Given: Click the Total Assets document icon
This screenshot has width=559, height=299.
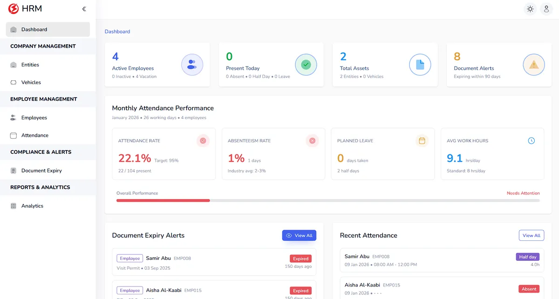Looking at the screenshot, I should click(420, 65).
